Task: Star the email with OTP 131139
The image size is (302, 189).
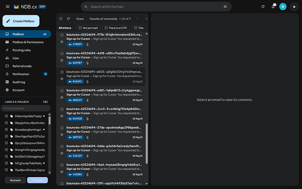Action: tap(62, 153)
